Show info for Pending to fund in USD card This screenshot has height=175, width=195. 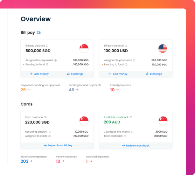126,64
